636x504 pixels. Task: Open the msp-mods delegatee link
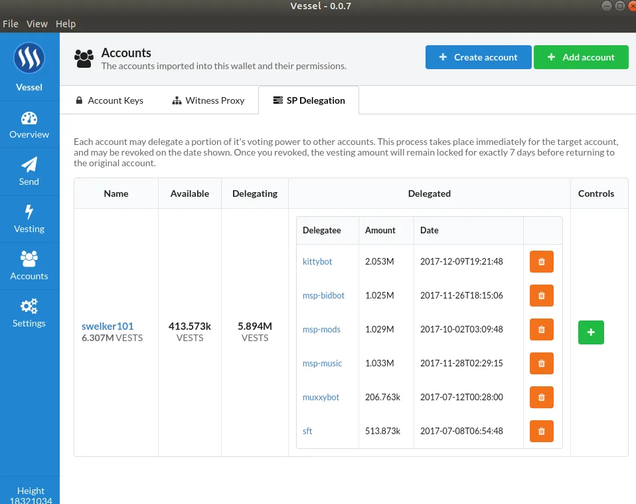[321, 329]
